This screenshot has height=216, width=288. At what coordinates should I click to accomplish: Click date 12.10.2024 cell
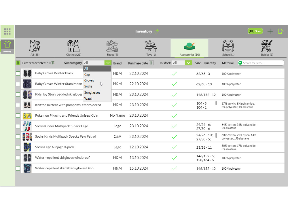(139, 147)
